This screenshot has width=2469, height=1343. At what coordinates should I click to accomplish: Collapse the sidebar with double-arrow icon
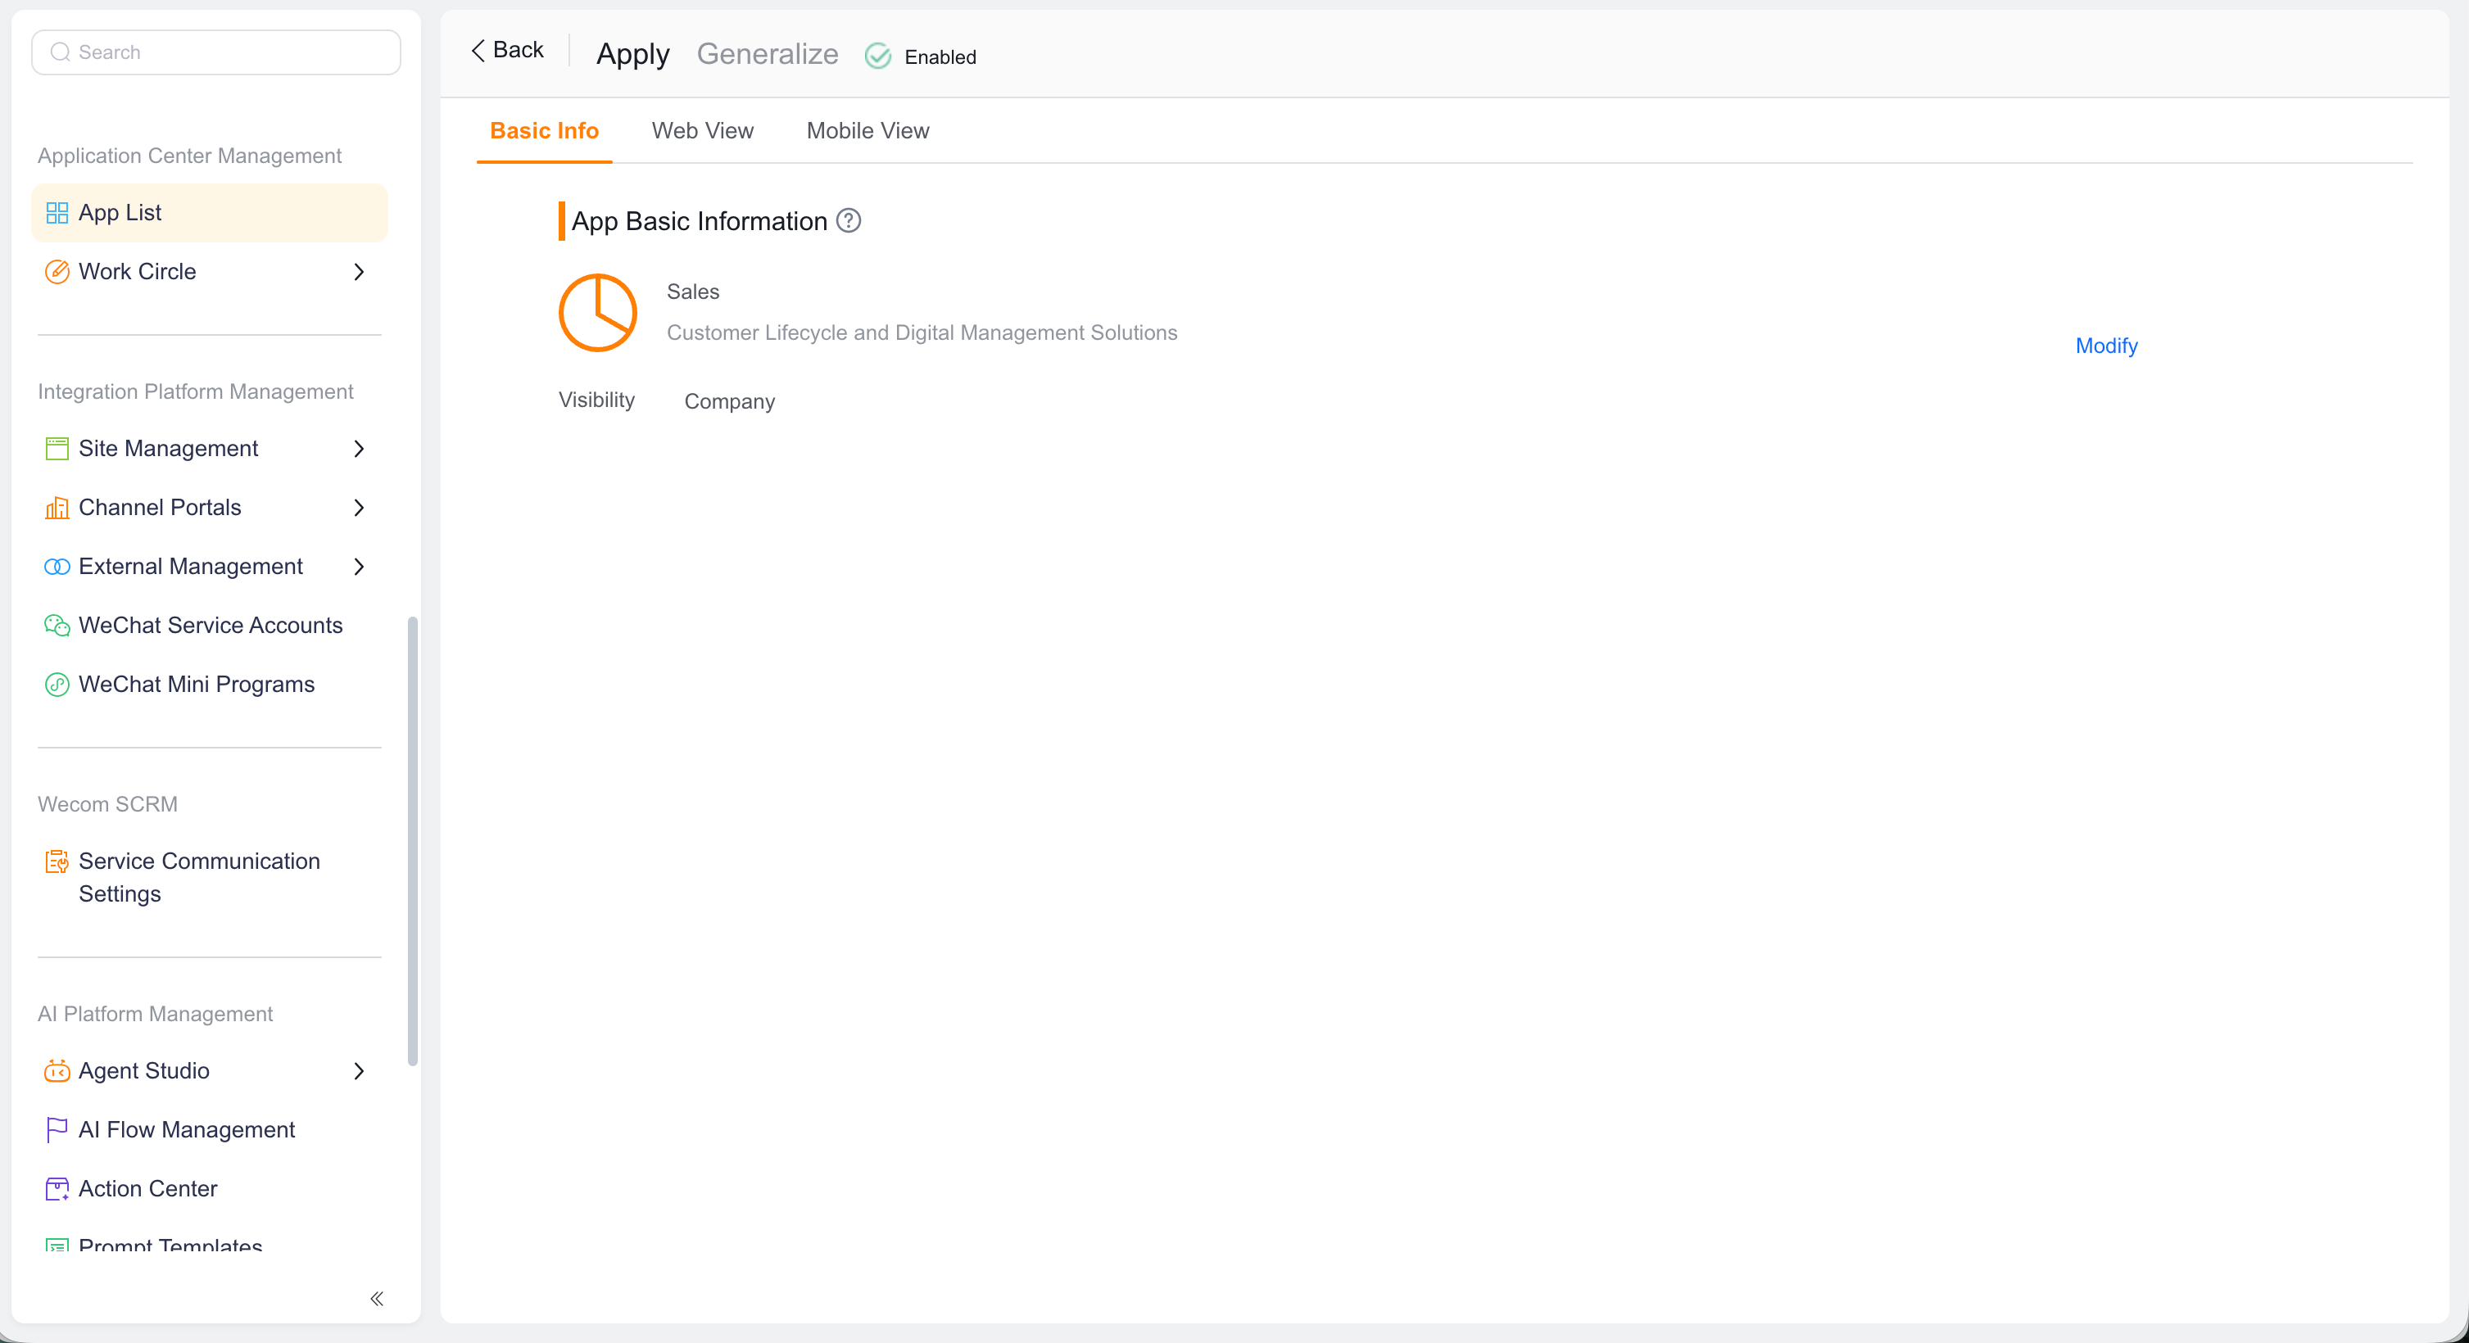click(377, 1299)
